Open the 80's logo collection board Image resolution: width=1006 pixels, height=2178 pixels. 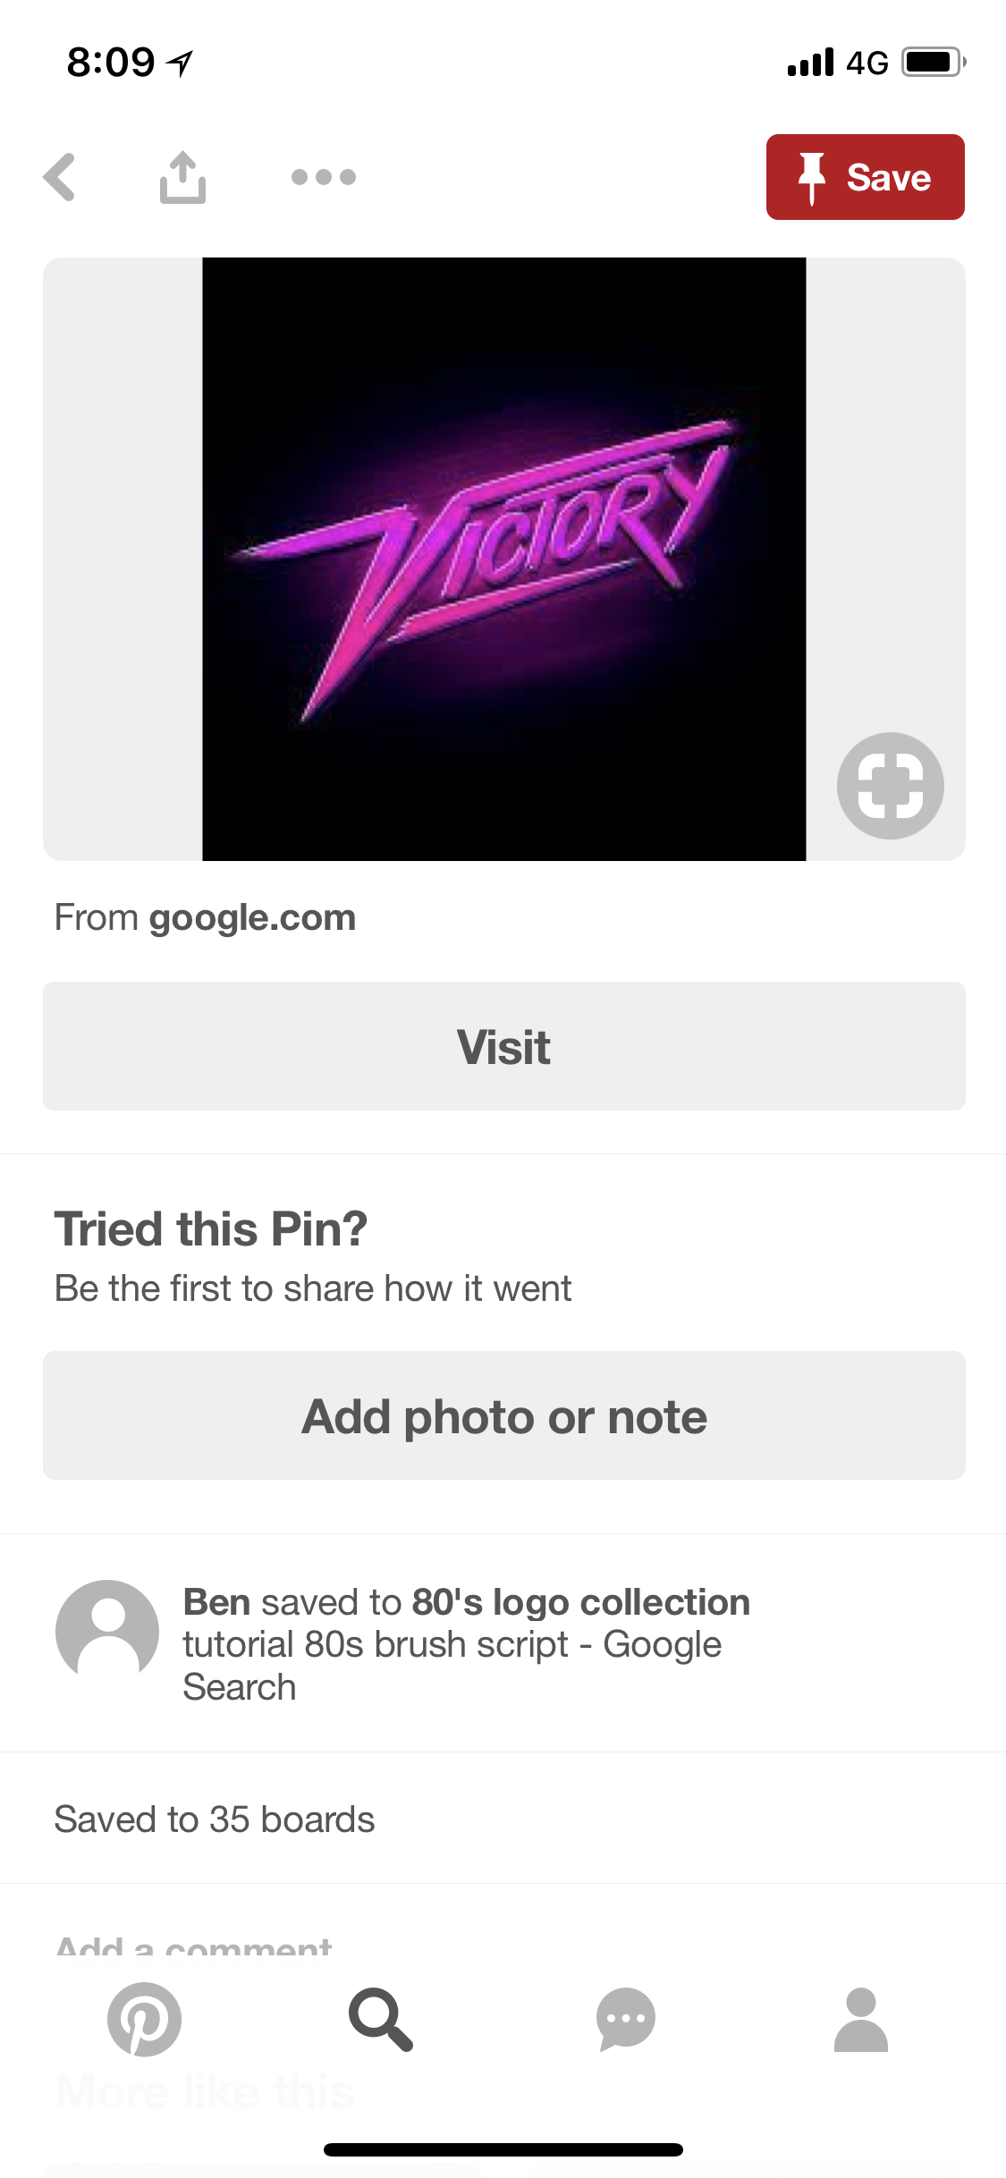(580, 1602)
